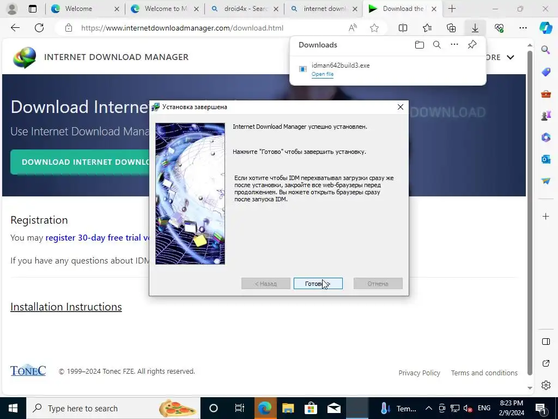Open tab actions menu icon
Screen dimensions: 558x419
[x=33, y=9]
